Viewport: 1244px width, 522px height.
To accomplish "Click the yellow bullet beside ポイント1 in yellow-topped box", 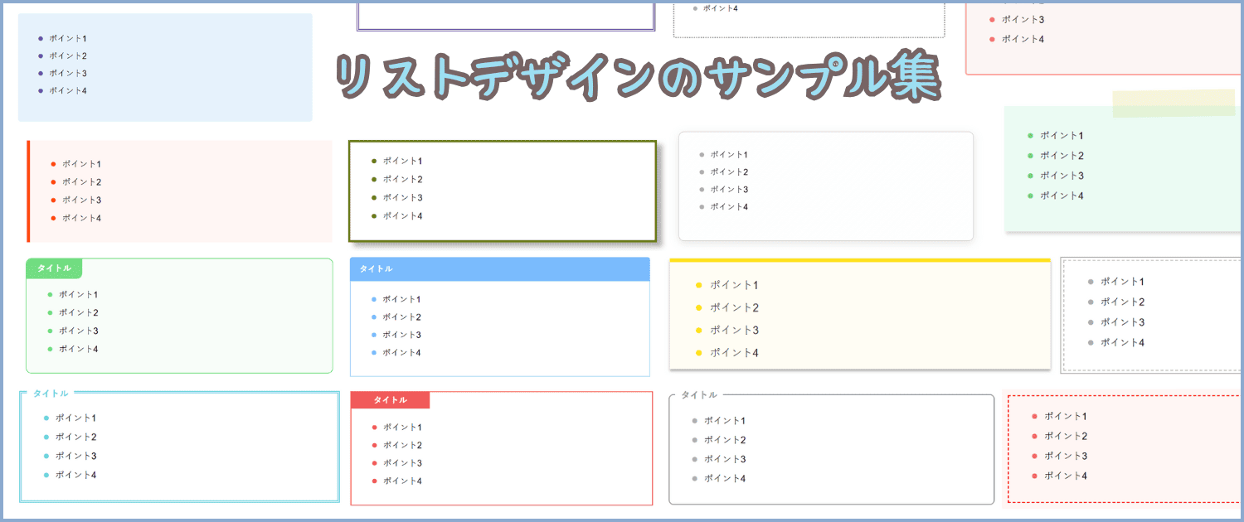I will [x=698, y=285].
